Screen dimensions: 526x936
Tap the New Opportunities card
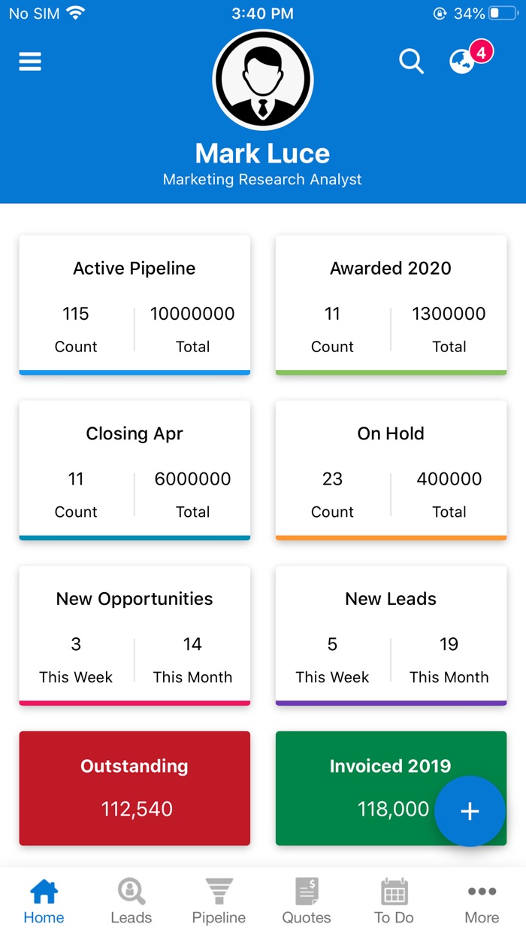point(134,636)
